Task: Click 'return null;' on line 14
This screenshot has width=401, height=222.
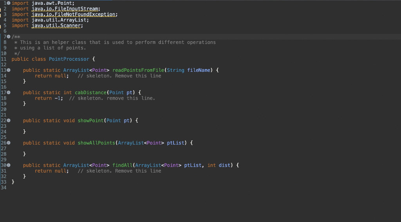Action: (x=52, y=76)
